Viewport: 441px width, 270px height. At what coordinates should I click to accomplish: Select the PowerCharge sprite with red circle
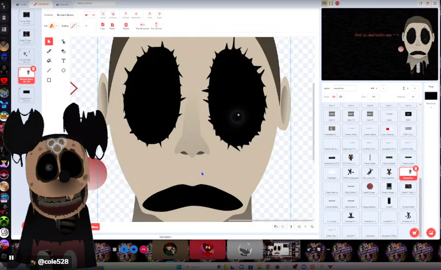coord(370,188)
